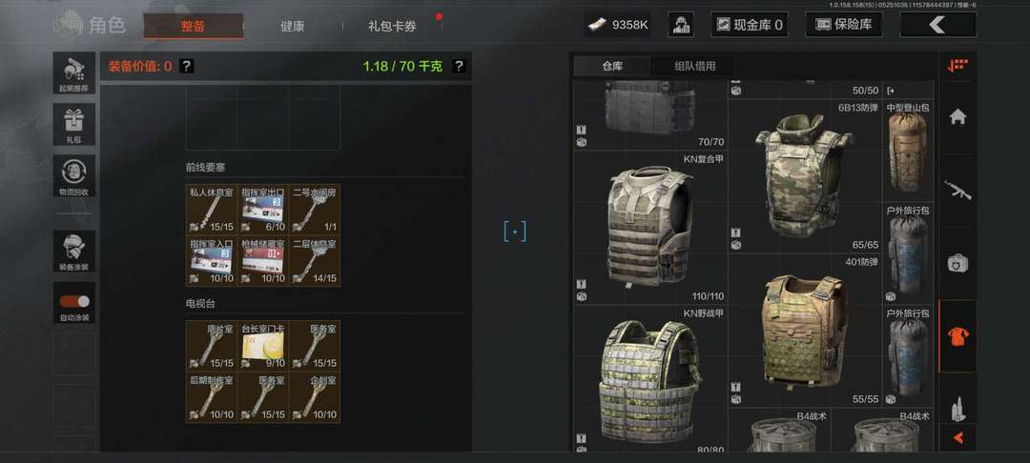
Task: Open 物资回收 material recycling icon
Action: point(74,175)
